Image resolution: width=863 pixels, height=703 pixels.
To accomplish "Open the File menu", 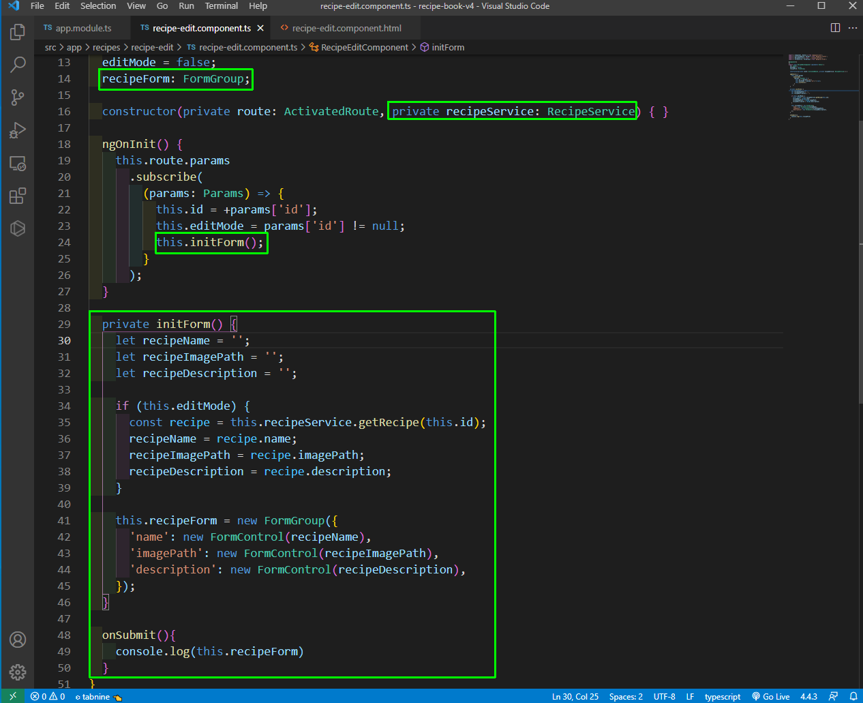I will (37, 6).
